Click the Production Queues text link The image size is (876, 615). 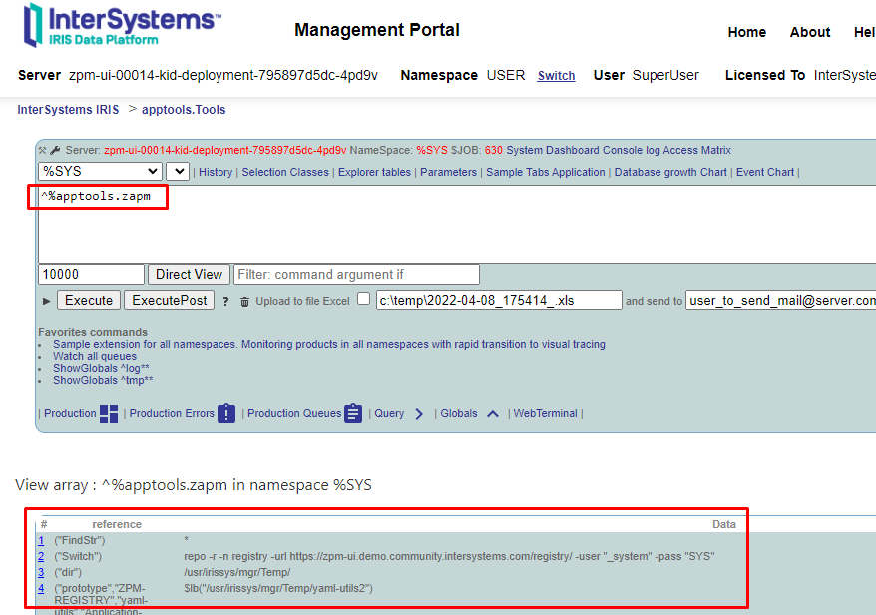(294, 413)
